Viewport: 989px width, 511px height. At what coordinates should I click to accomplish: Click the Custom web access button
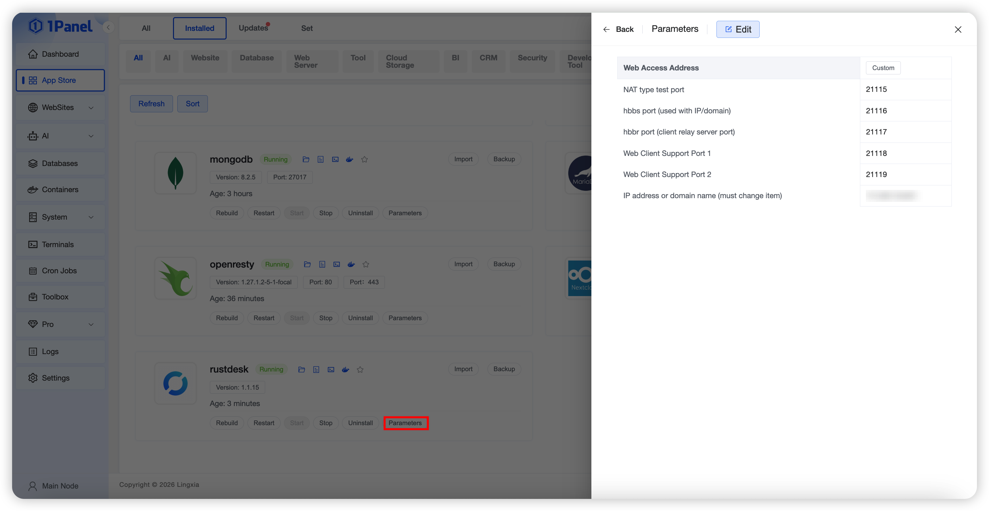click(x=883, y=68)
